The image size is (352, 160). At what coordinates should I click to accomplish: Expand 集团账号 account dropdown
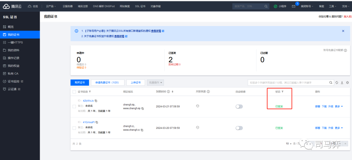click(x=307, y=6)
